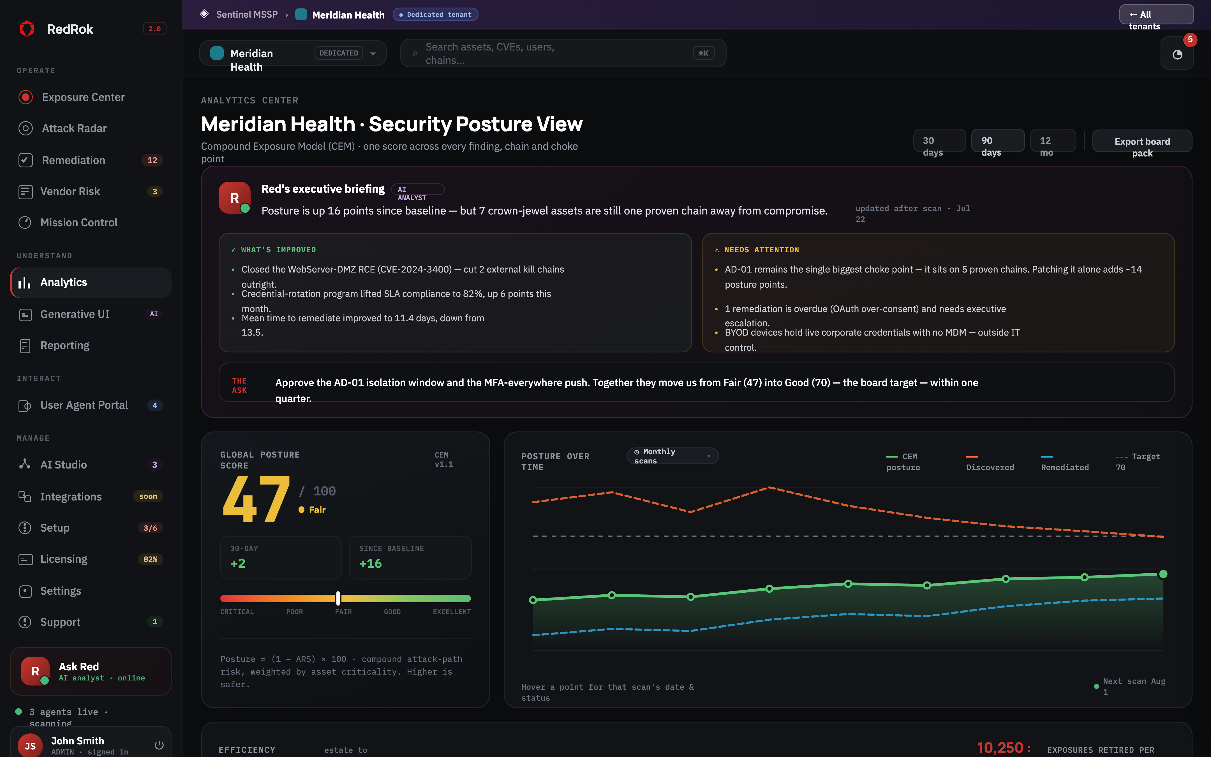
Task: Open the Monthly scans dropdown
Action: pos(672,456)
